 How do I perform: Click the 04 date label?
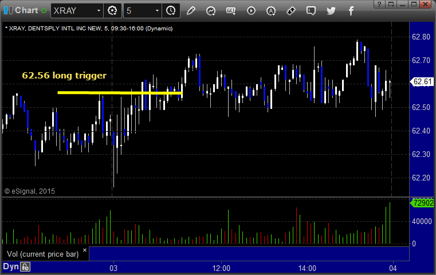click(x=393, y=268)
